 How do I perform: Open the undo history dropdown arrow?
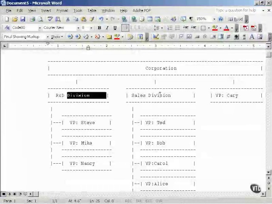(107, 19)
